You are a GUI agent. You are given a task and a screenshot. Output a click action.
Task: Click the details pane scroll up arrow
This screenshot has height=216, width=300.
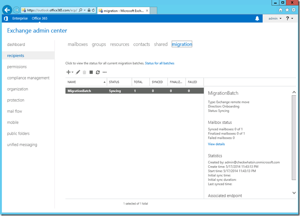[x=294, y=92]
